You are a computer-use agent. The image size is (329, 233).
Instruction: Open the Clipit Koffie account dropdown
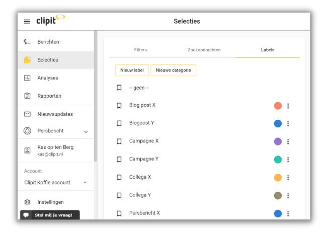[x=85, y=183]
